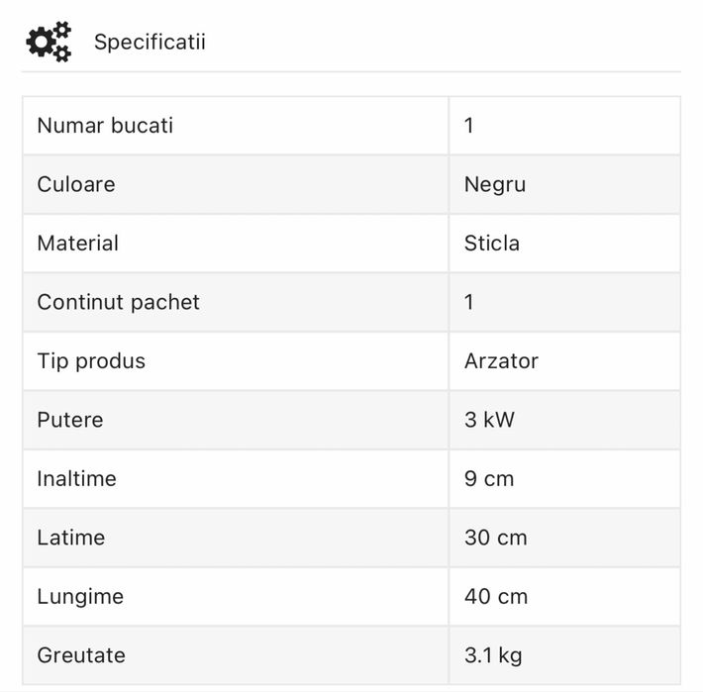Select the Culoare row label
The image size is (703, 692).
[76, 184]
